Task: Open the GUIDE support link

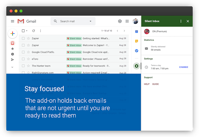Action: 156,84
